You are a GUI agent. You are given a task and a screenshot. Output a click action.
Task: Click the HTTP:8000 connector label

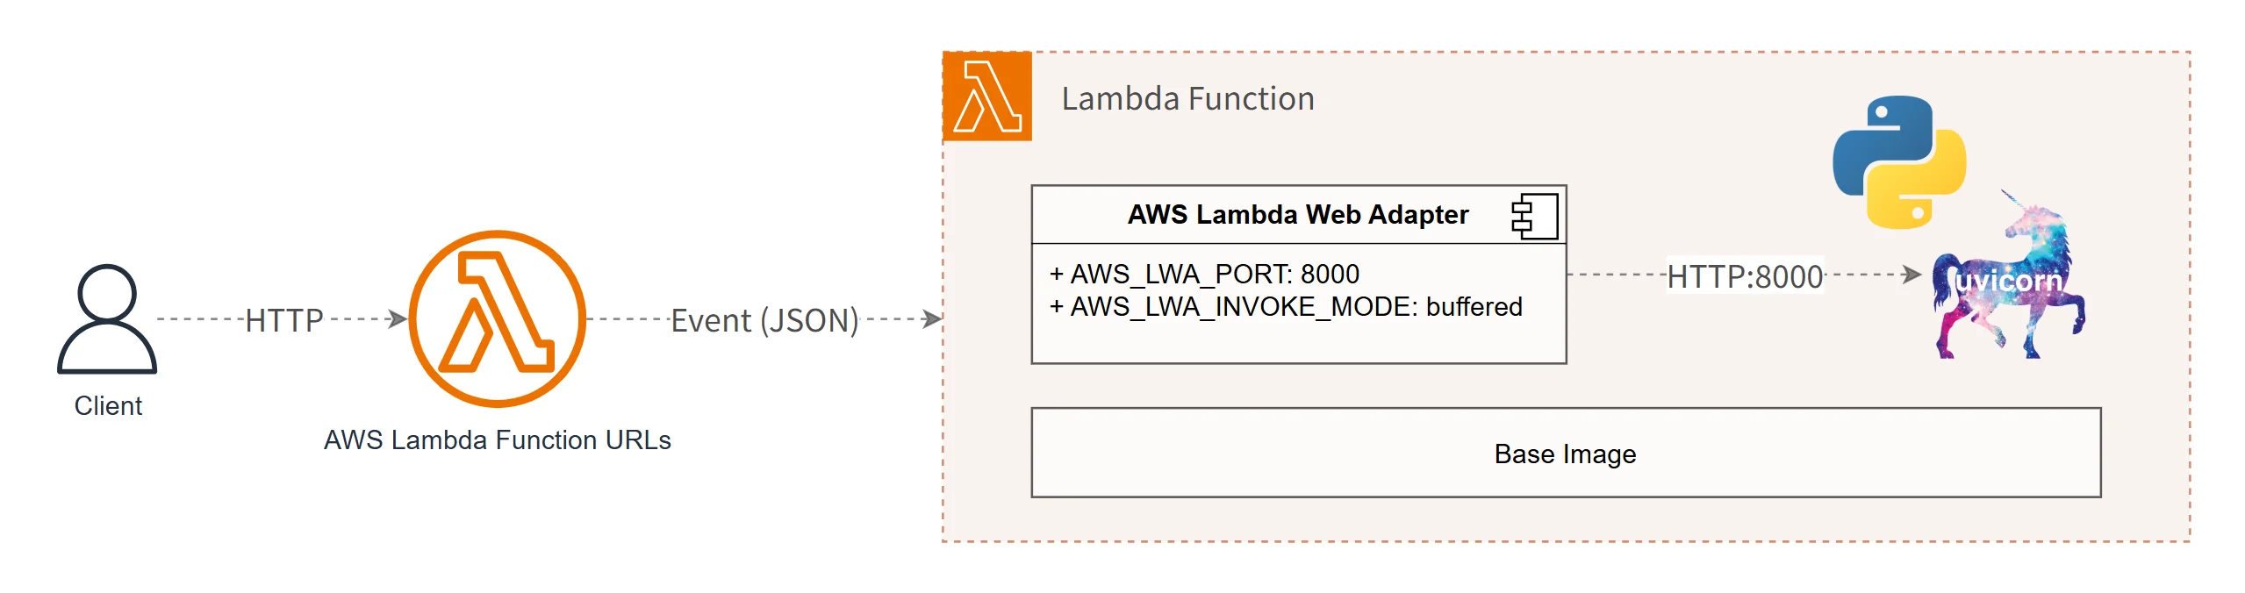(x=1745, y=276)
